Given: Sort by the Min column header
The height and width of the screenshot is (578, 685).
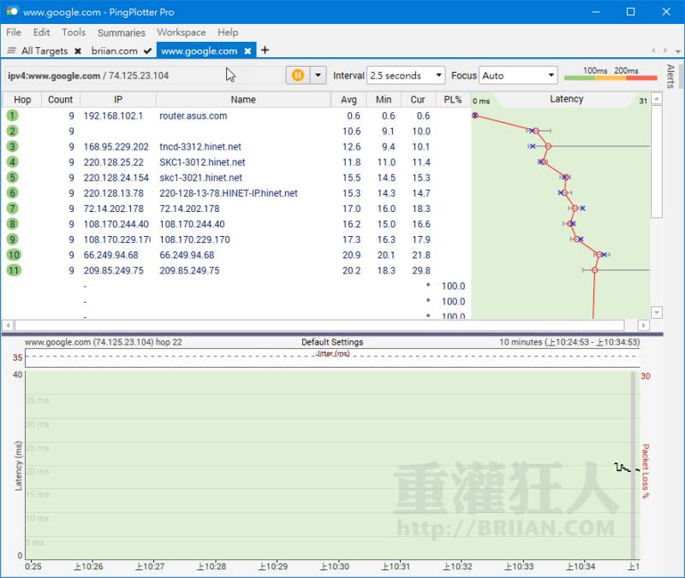Looking at the screenshot, I should (384, 99).
